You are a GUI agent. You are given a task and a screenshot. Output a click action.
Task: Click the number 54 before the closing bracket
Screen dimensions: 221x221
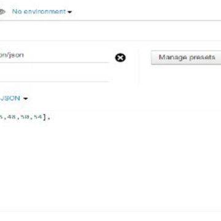38,117
